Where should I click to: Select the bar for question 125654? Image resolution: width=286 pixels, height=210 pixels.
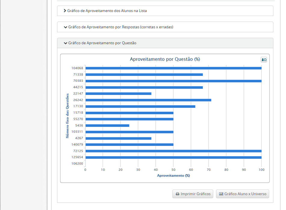[x=173, y=157]
